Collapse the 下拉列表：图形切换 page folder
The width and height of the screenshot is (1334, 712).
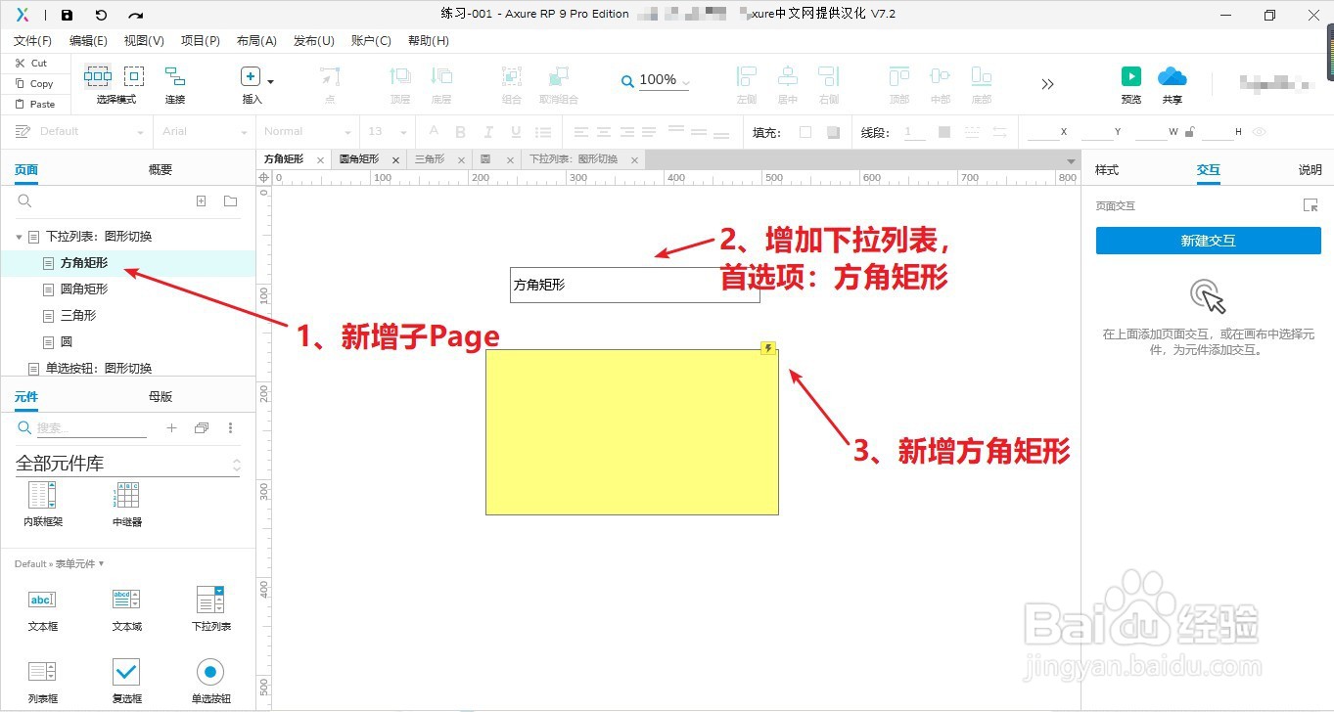[19, 237]
